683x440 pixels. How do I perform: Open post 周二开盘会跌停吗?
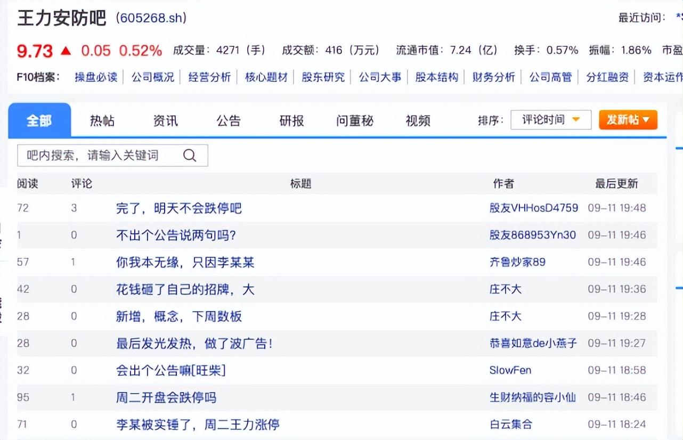[166, 398]
